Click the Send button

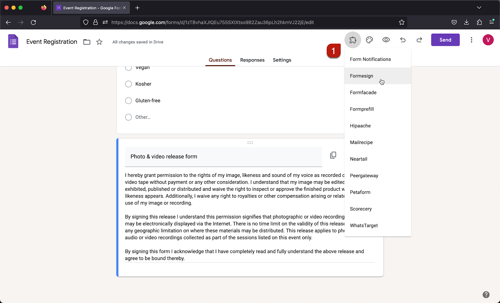pos(445,40)
